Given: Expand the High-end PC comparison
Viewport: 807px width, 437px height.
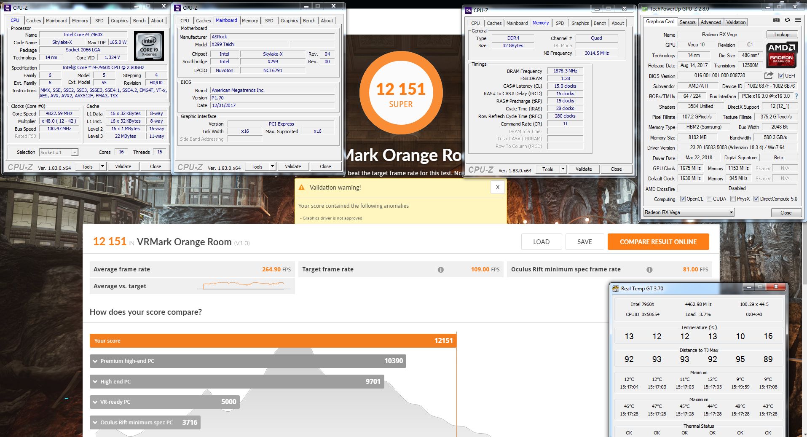Looking at the screenshot, I should [x=237, y=381].
